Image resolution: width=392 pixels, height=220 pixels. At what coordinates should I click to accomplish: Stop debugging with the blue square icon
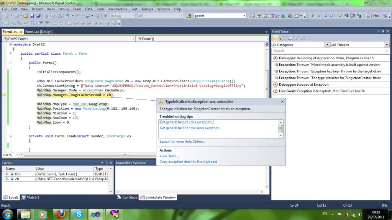325,16
